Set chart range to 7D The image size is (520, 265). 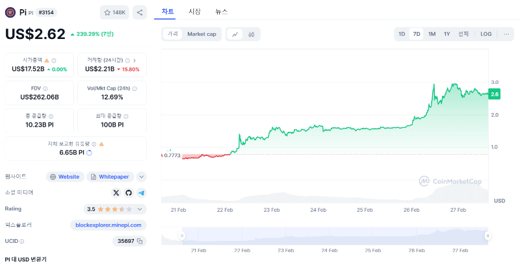tap(417, 34)
